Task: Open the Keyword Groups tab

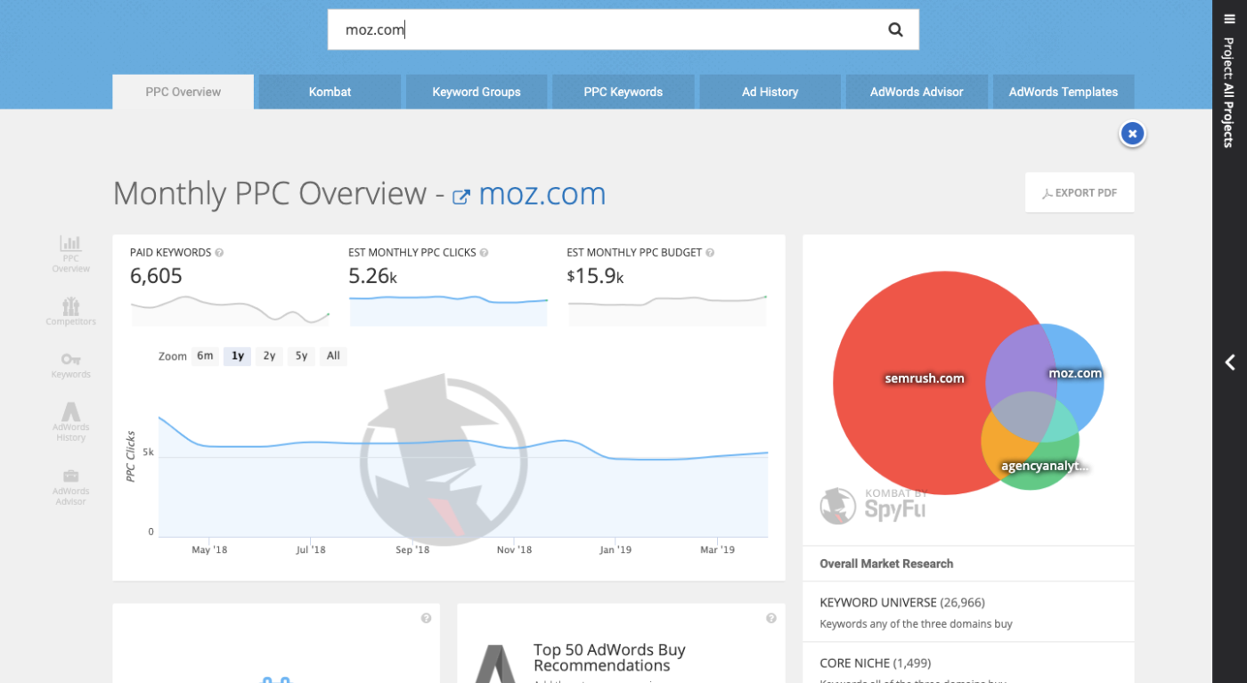Action: [477, 92]
